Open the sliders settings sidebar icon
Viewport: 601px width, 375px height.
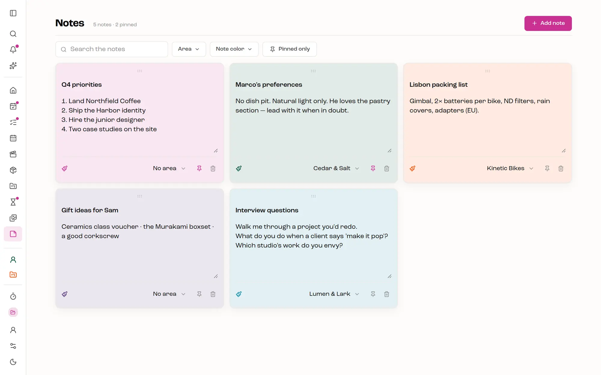pyautogui.click(x=13, y=346)
